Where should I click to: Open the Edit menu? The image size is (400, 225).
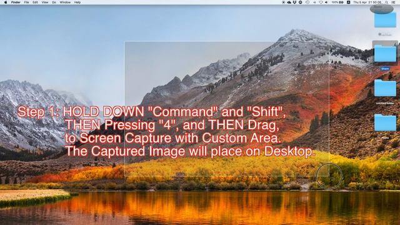35,2
